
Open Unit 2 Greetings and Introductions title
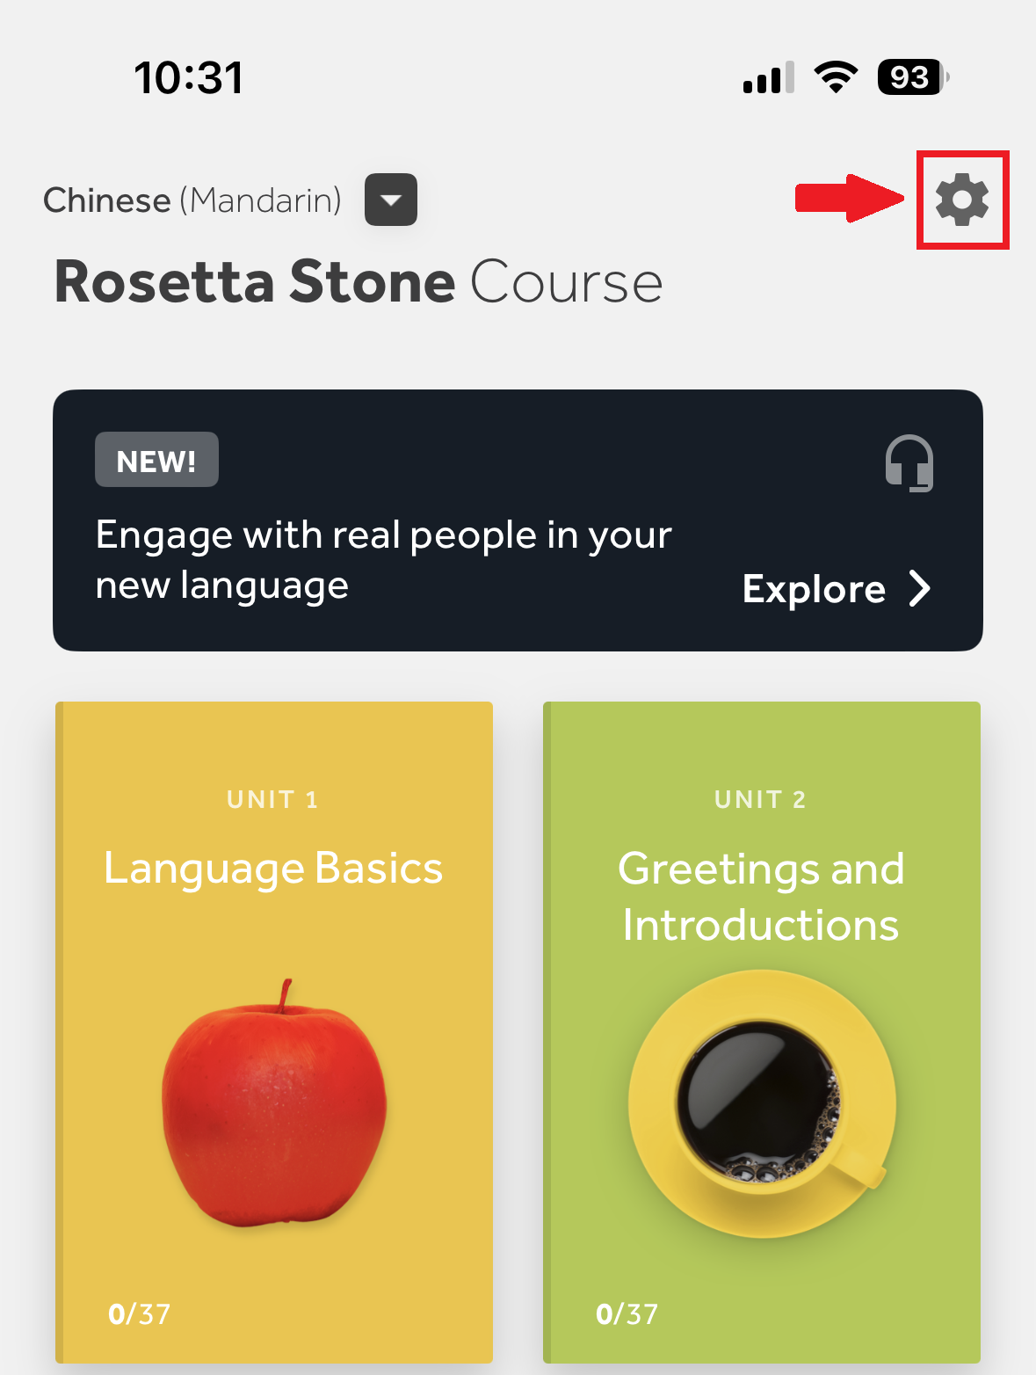[x=761, y=897]
